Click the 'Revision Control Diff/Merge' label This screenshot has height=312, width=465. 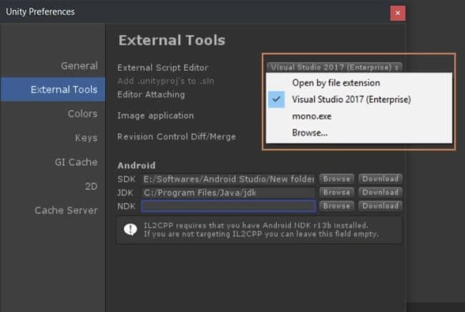pos(177,137)
